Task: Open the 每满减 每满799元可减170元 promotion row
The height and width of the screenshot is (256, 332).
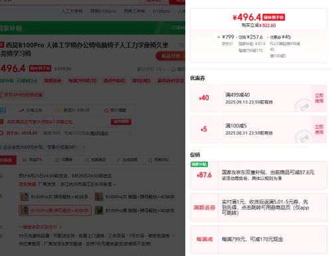Action: 258,239
